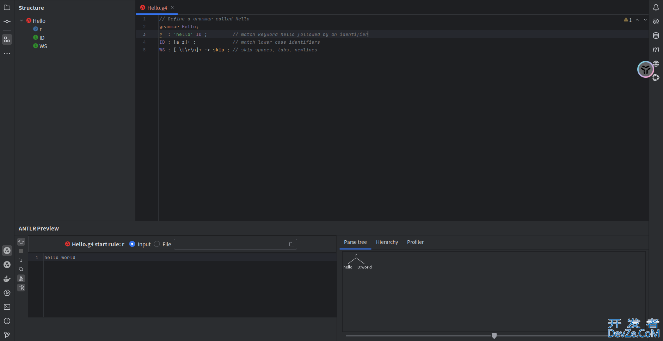Open the Database tool window
This screenshot has height=341, width=663.
pyautogui.click(x=656, y=36)
